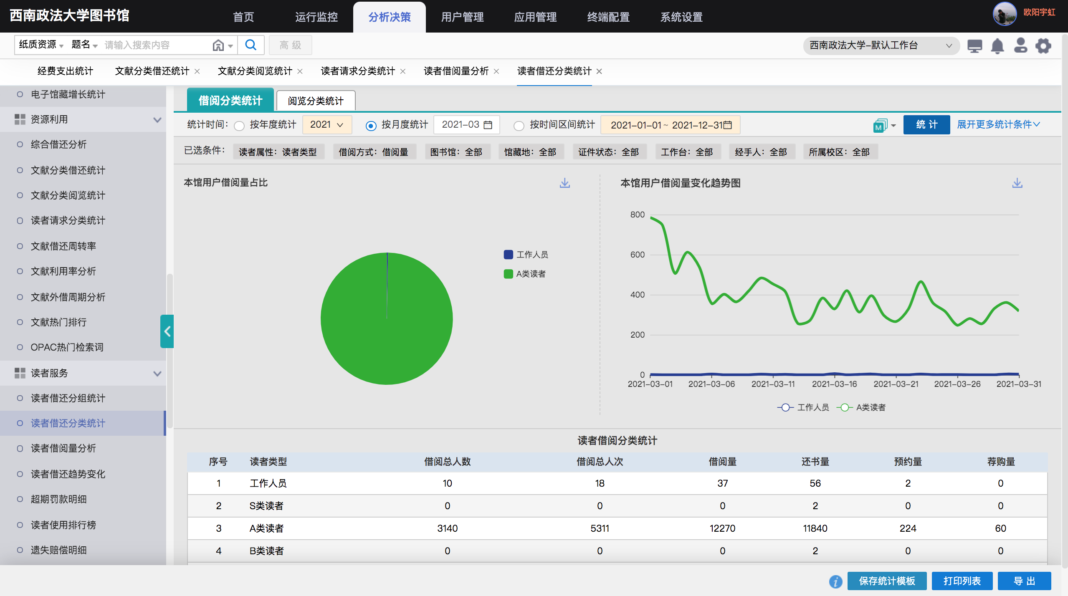Open the settings gear icon
Image resolution: width=1068 pixels, height=596 pixels.
[x=1043, y=45]
